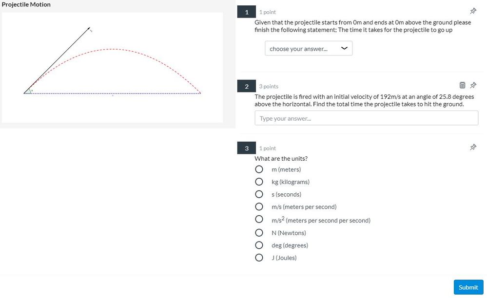
Task: Pin question 3 with the pushpin icon
Action: click(x=473, y=148)
